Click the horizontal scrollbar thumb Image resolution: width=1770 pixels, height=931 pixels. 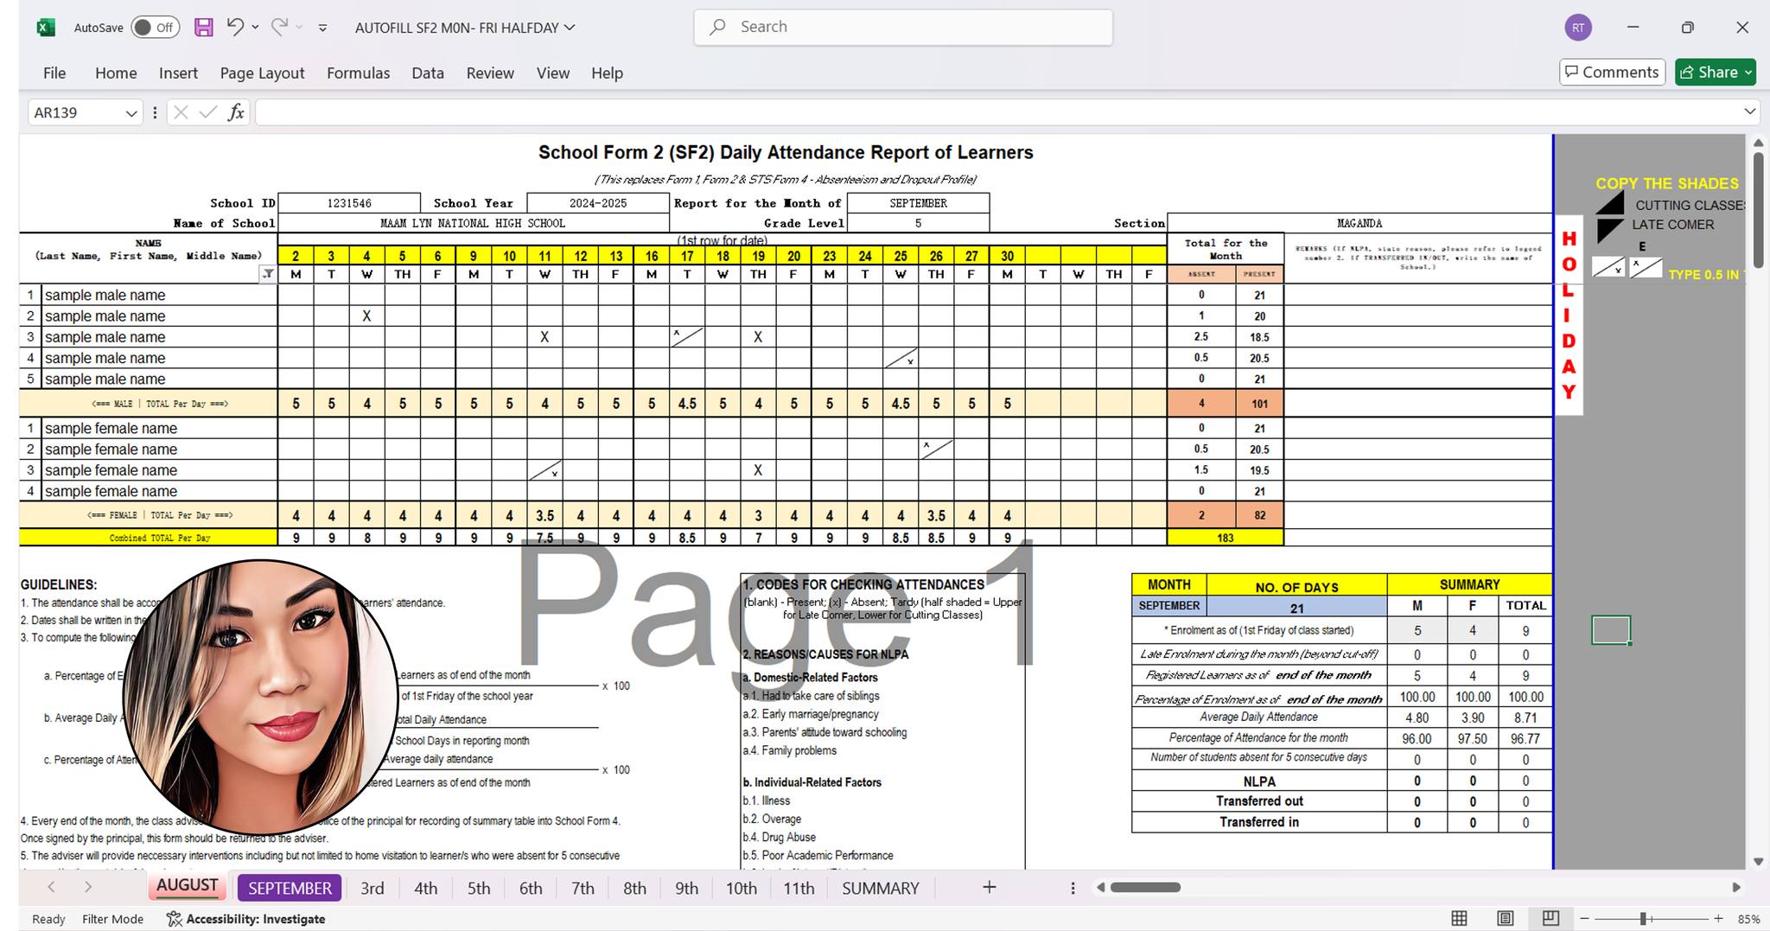click(1145, 887)
